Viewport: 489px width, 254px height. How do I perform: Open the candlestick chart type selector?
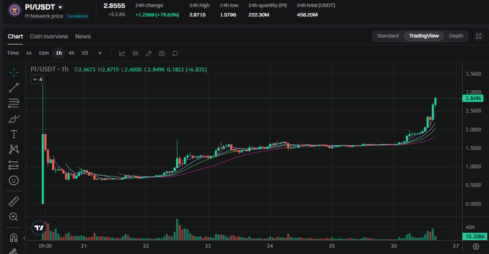[136, 53]
